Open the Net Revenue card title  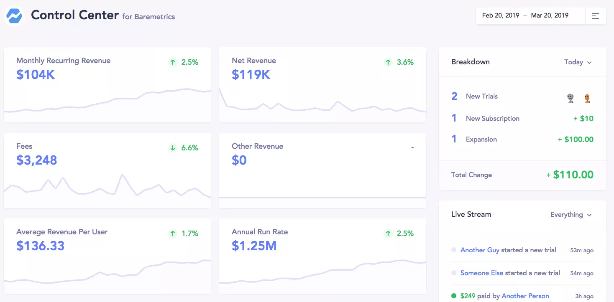(x=254, y=61)
